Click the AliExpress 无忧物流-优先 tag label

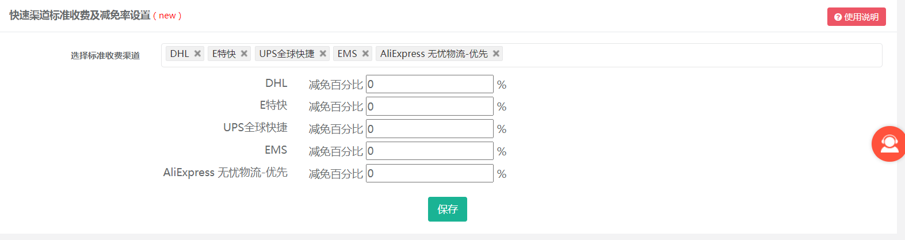434,54
